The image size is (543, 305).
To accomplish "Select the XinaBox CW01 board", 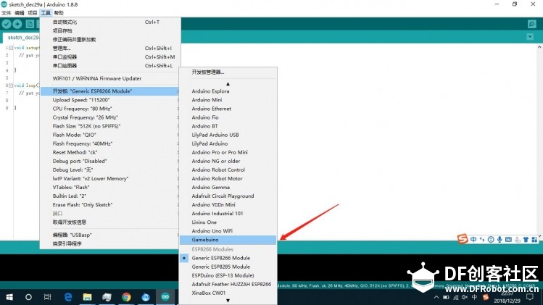I will click(x=228, y=293).
